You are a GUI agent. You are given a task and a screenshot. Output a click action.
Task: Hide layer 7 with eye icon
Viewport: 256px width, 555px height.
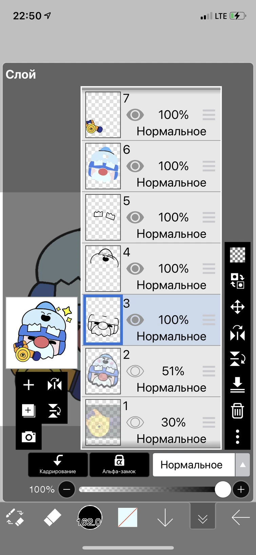(135, 115)
